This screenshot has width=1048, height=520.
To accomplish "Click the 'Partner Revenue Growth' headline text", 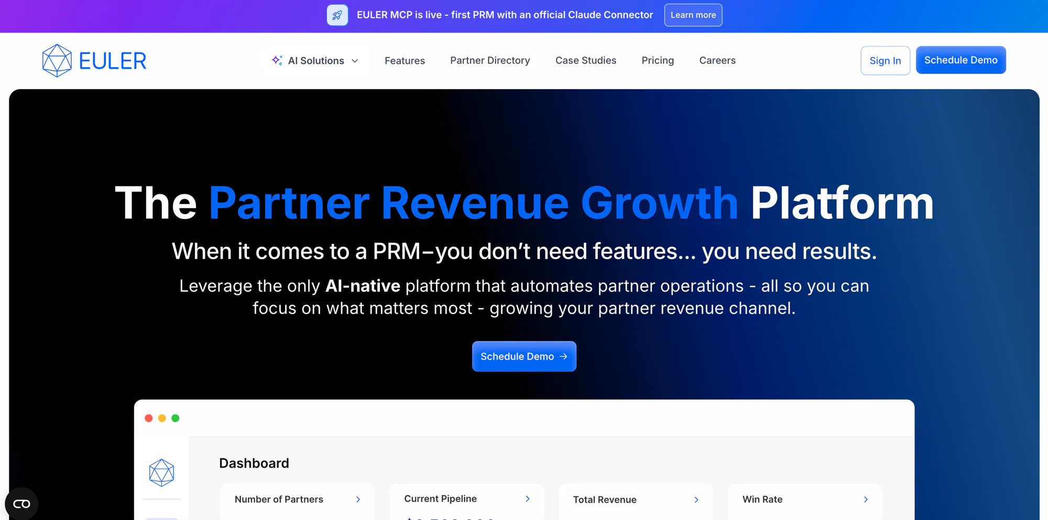I will click(x=474, y=203).
